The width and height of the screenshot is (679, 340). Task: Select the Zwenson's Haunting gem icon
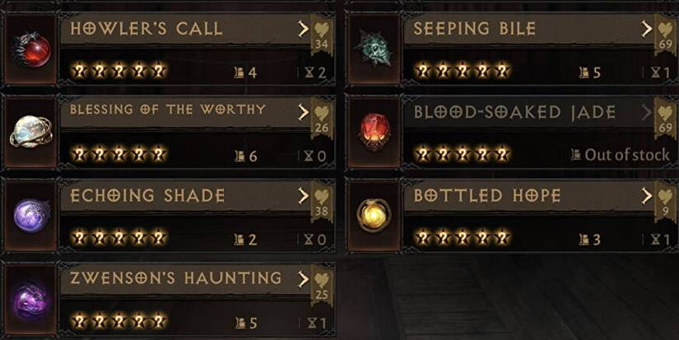30,300
